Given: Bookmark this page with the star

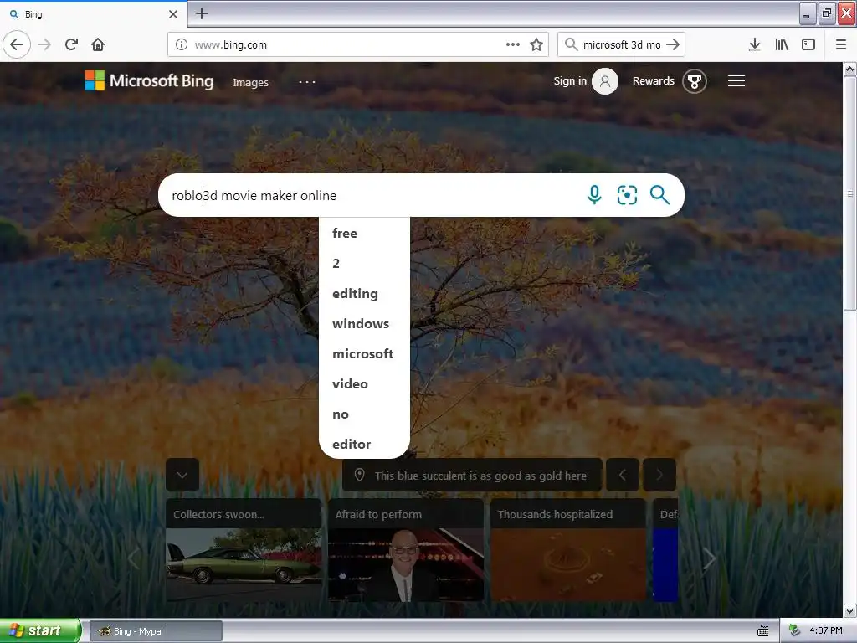Looking at the screenshot, I should click(x=536, y=44).
